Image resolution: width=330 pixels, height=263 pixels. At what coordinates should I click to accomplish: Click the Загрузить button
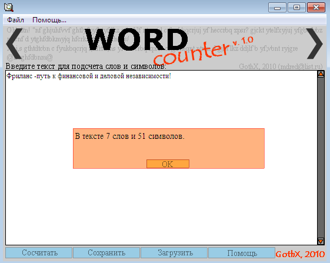174,252
